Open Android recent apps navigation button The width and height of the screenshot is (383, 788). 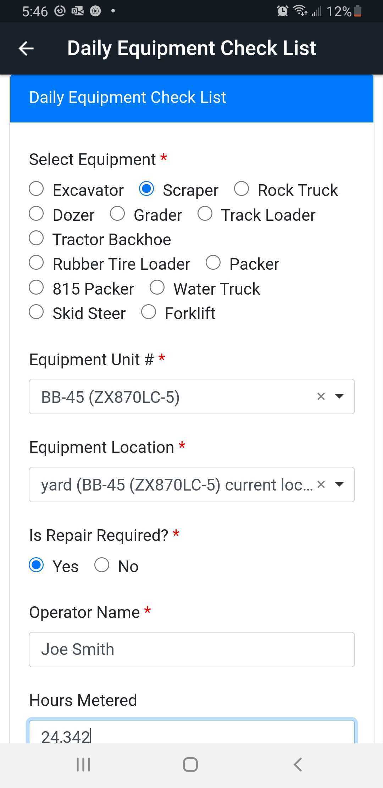point(84,764)
